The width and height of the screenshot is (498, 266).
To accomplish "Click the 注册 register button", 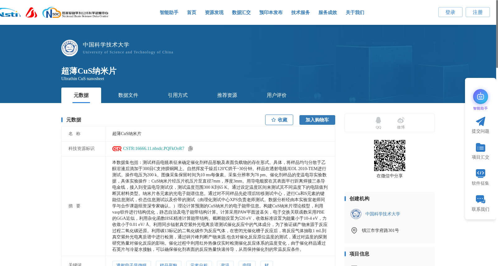I will pos(478,12).
